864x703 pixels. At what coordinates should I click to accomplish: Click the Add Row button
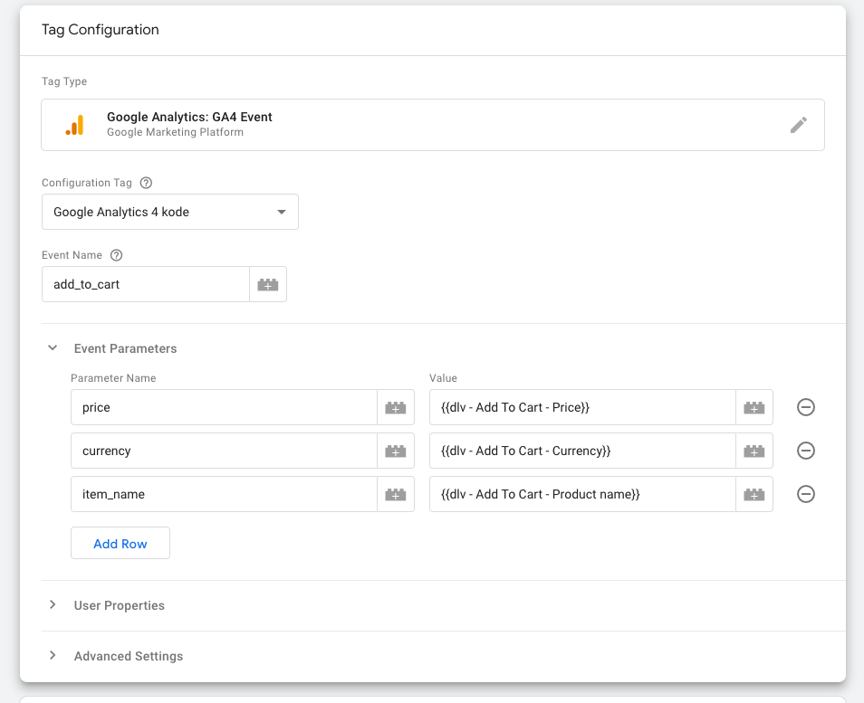pos(120,544)
